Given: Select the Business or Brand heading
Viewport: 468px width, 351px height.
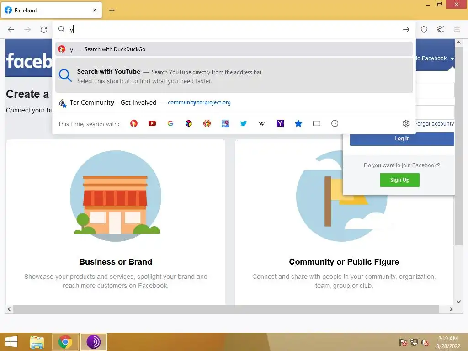Looking at the screenshot, I should 116,262.
